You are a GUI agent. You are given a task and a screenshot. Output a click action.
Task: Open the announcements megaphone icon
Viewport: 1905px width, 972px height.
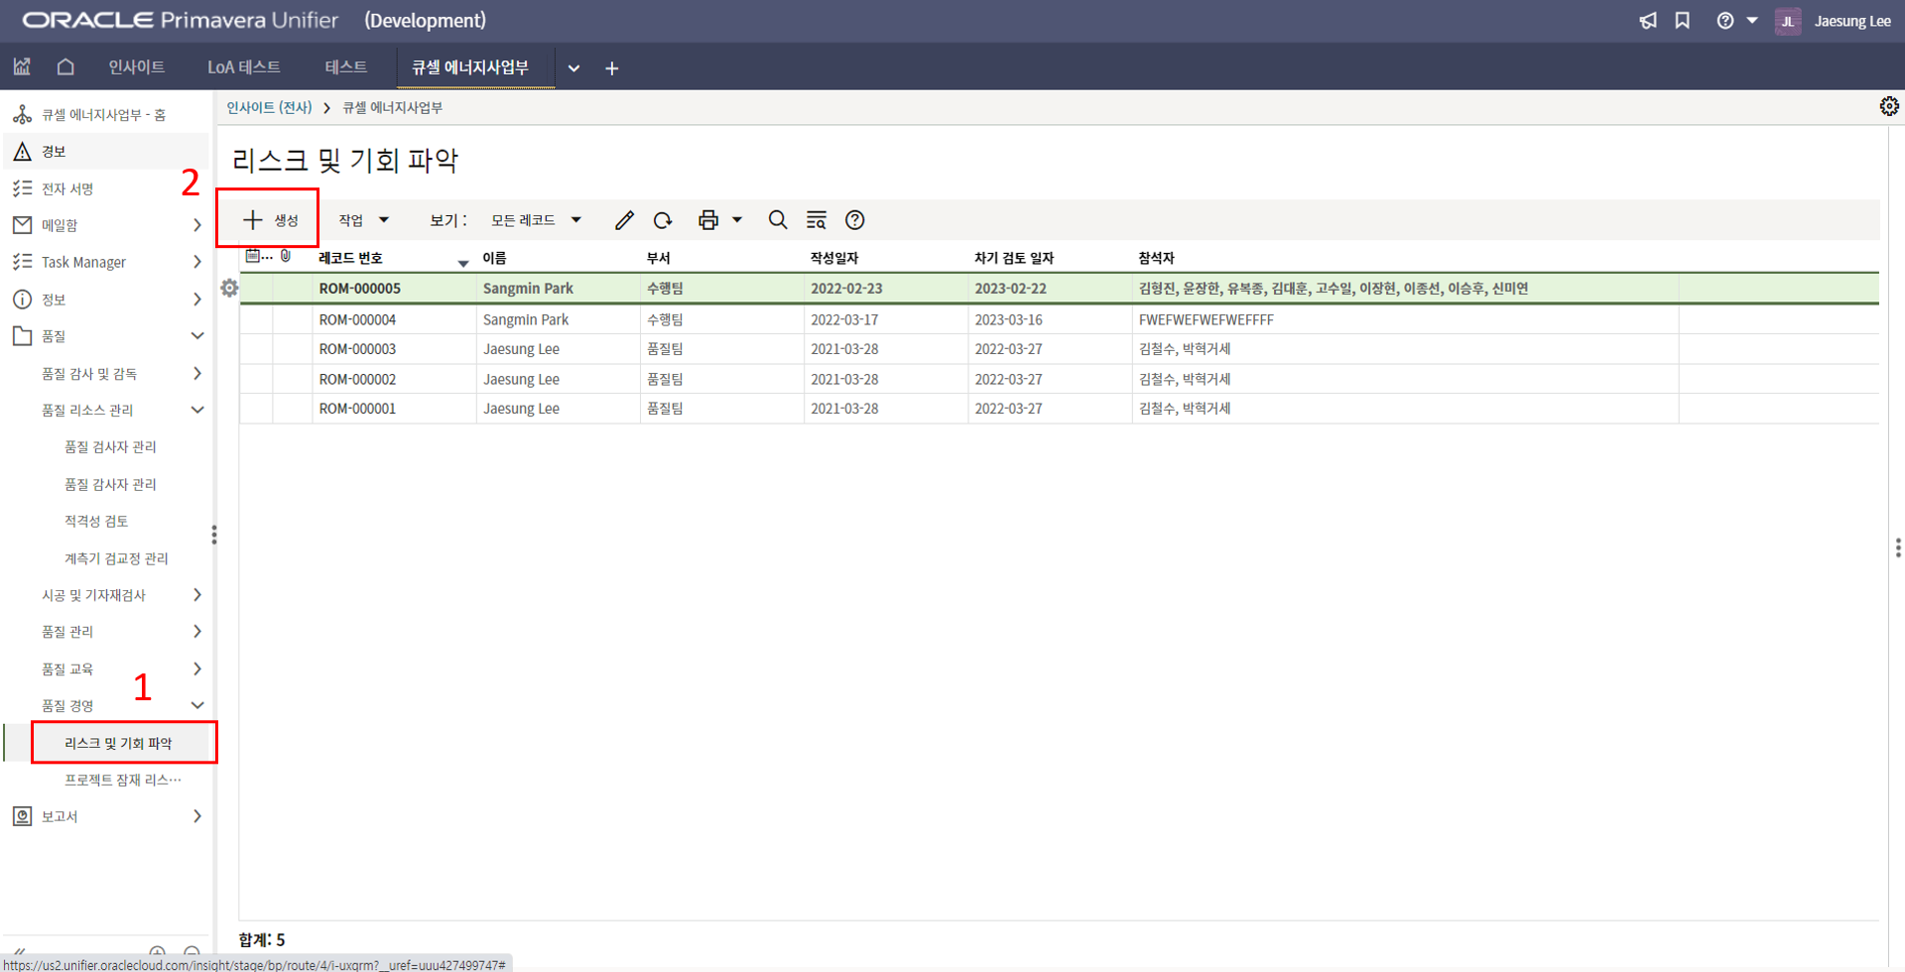click(1648, 21)
